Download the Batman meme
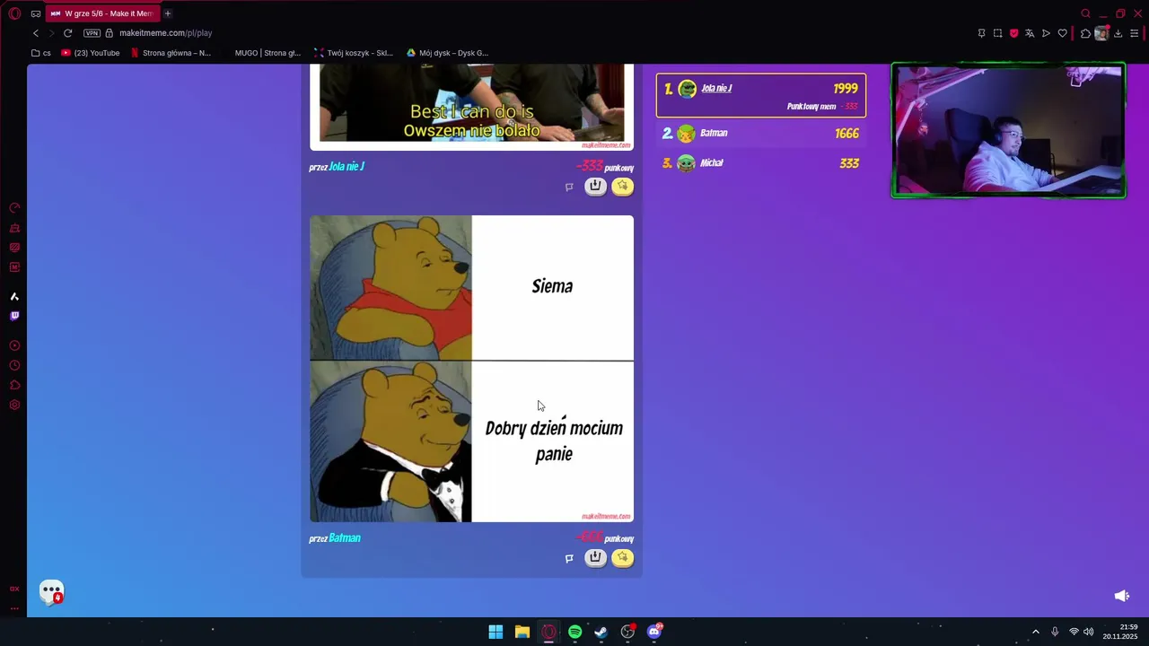The image size is (1149, 646). [x=595, y=557]
